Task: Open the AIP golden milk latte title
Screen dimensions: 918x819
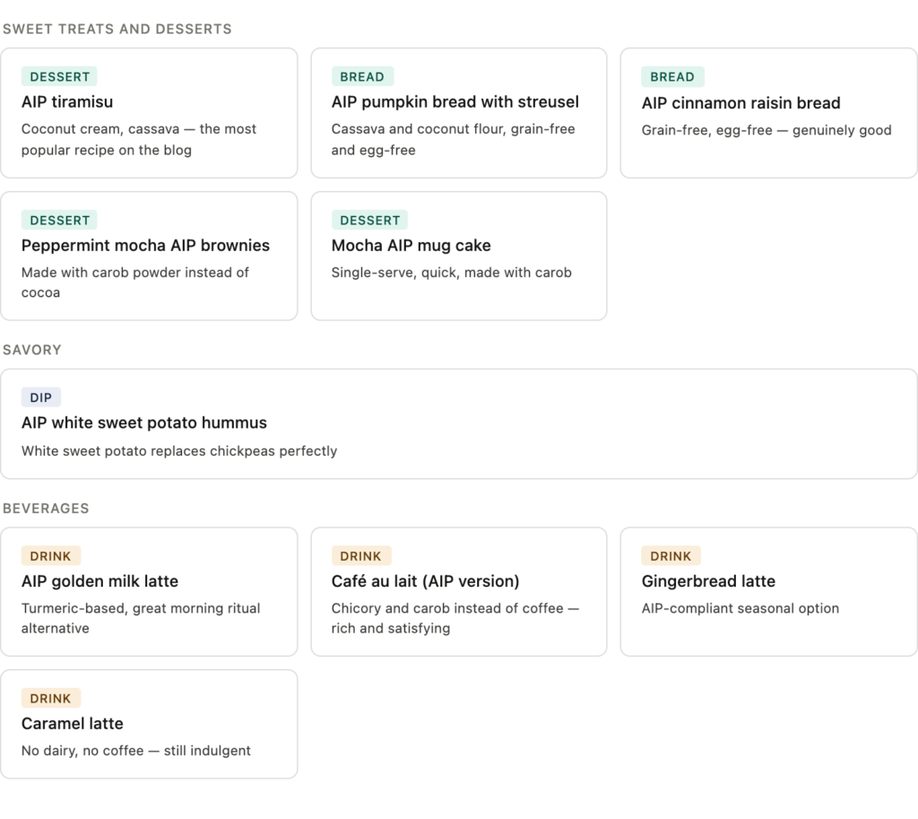Action: coord(100,581)
